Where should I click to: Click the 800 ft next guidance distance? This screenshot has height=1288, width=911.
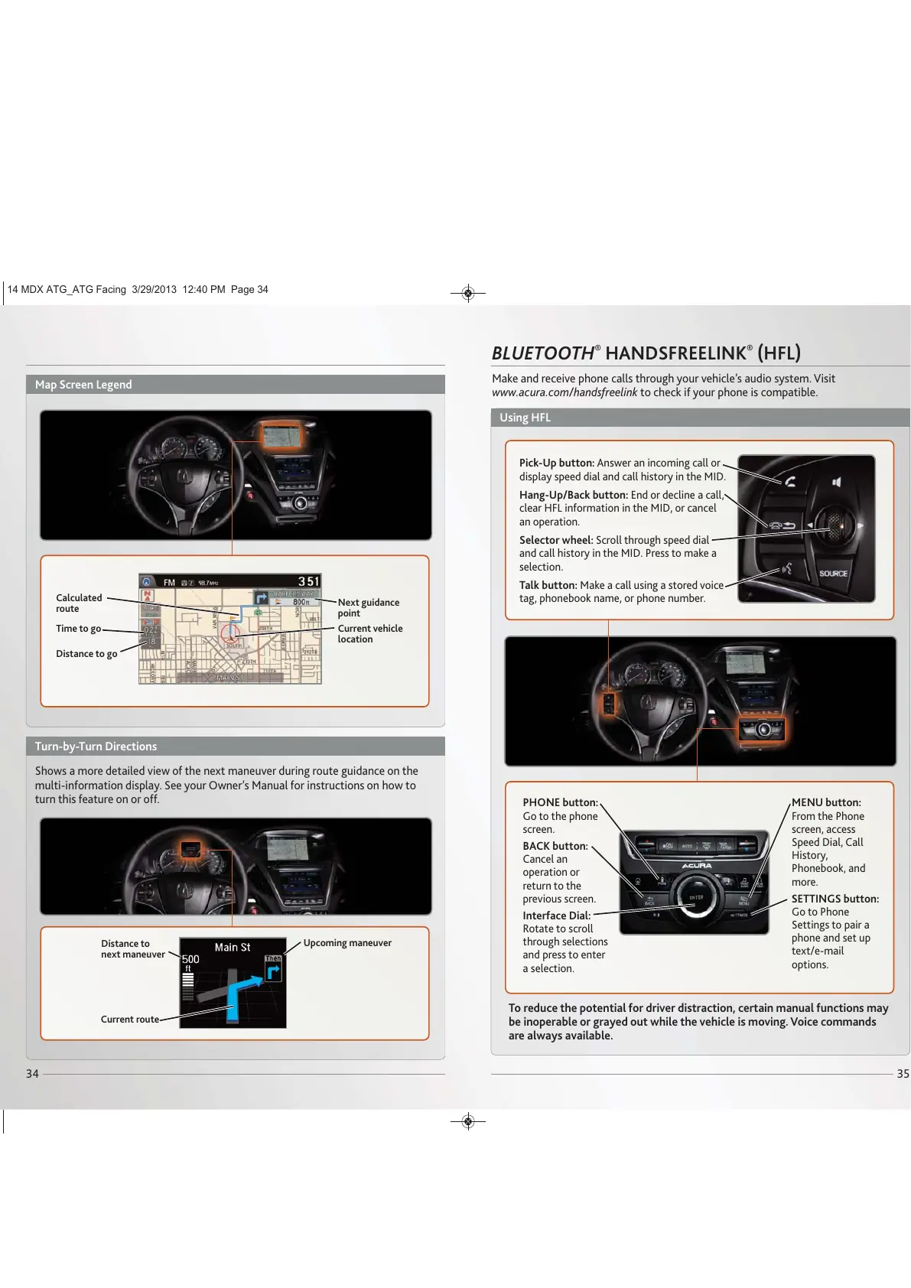pos(301,602)
